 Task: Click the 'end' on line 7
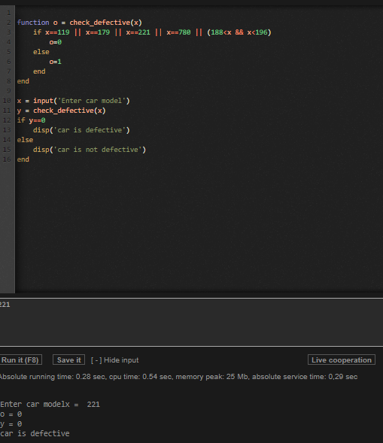[39, 71]
